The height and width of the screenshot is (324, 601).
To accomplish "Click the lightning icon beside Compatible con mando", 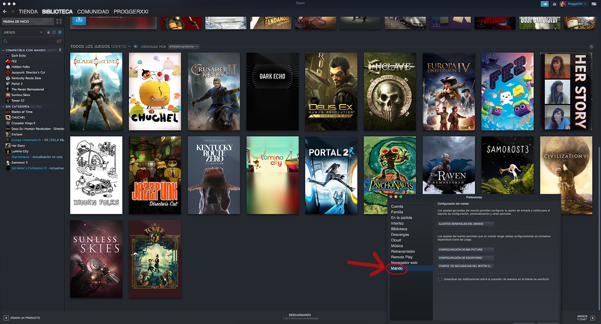I will 60,50.
